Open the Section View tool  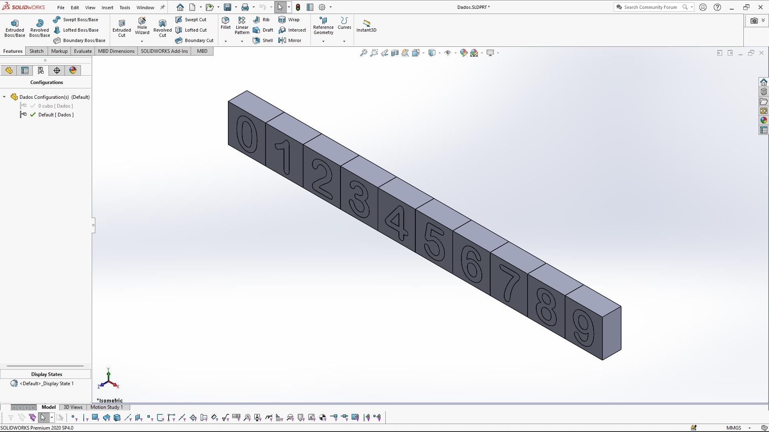395,53
